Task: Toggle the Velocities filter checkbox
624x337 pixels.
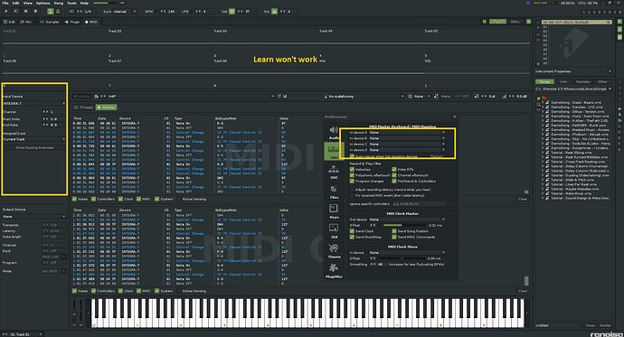Action: coord(352,169)
